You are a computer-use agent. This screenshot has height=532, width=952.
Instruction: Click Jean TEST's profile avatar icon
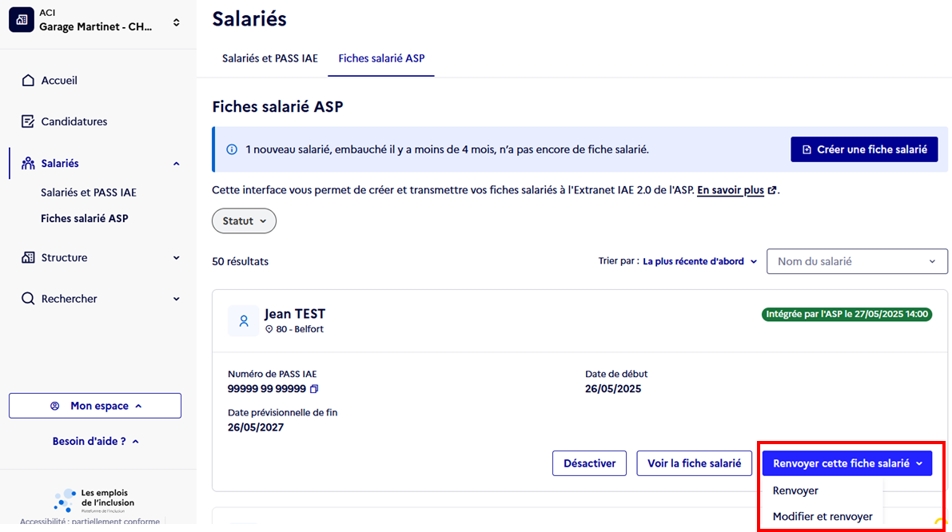point(244,320)
